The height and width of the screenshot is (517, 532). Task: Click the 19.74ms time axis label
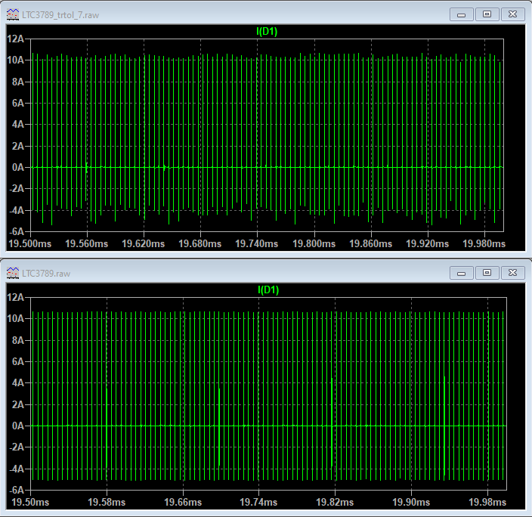[x=258, y=502]
